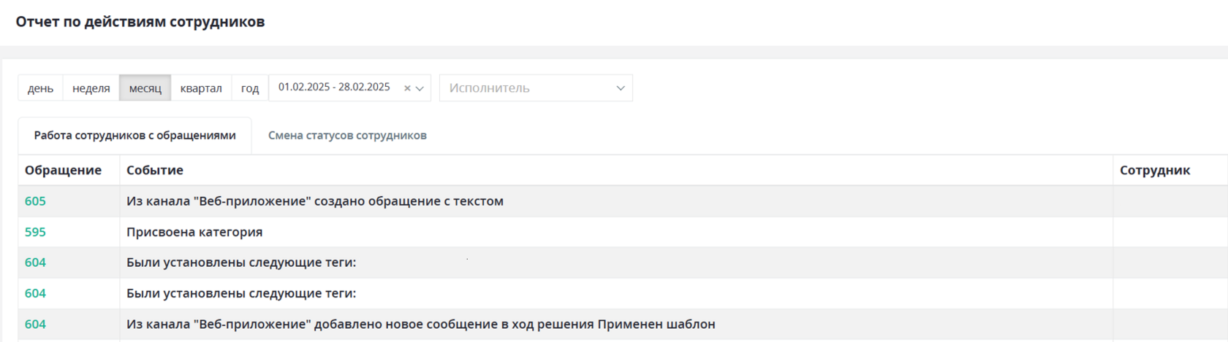This screenshot has height=342, width=1228.
Task: Select the год period filter
Action: (x=250, y=88)
